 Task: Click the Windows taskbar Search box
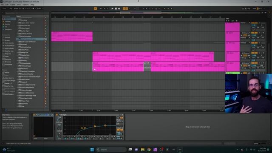coord(111,150)
